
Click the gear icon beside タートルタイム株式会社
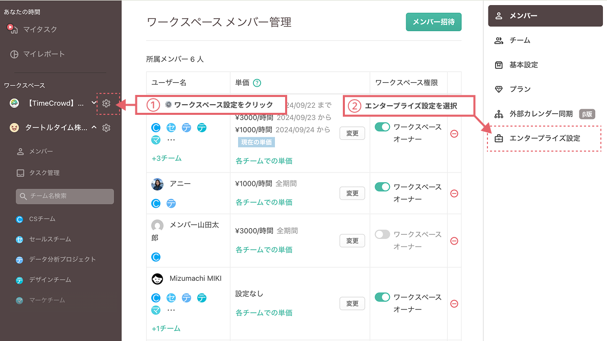click(x=106, y=128)
